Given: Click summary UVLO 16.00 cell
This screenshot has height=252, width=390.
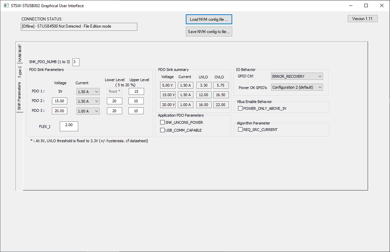Looking at the screenshot, I should [x=204, y=105].
